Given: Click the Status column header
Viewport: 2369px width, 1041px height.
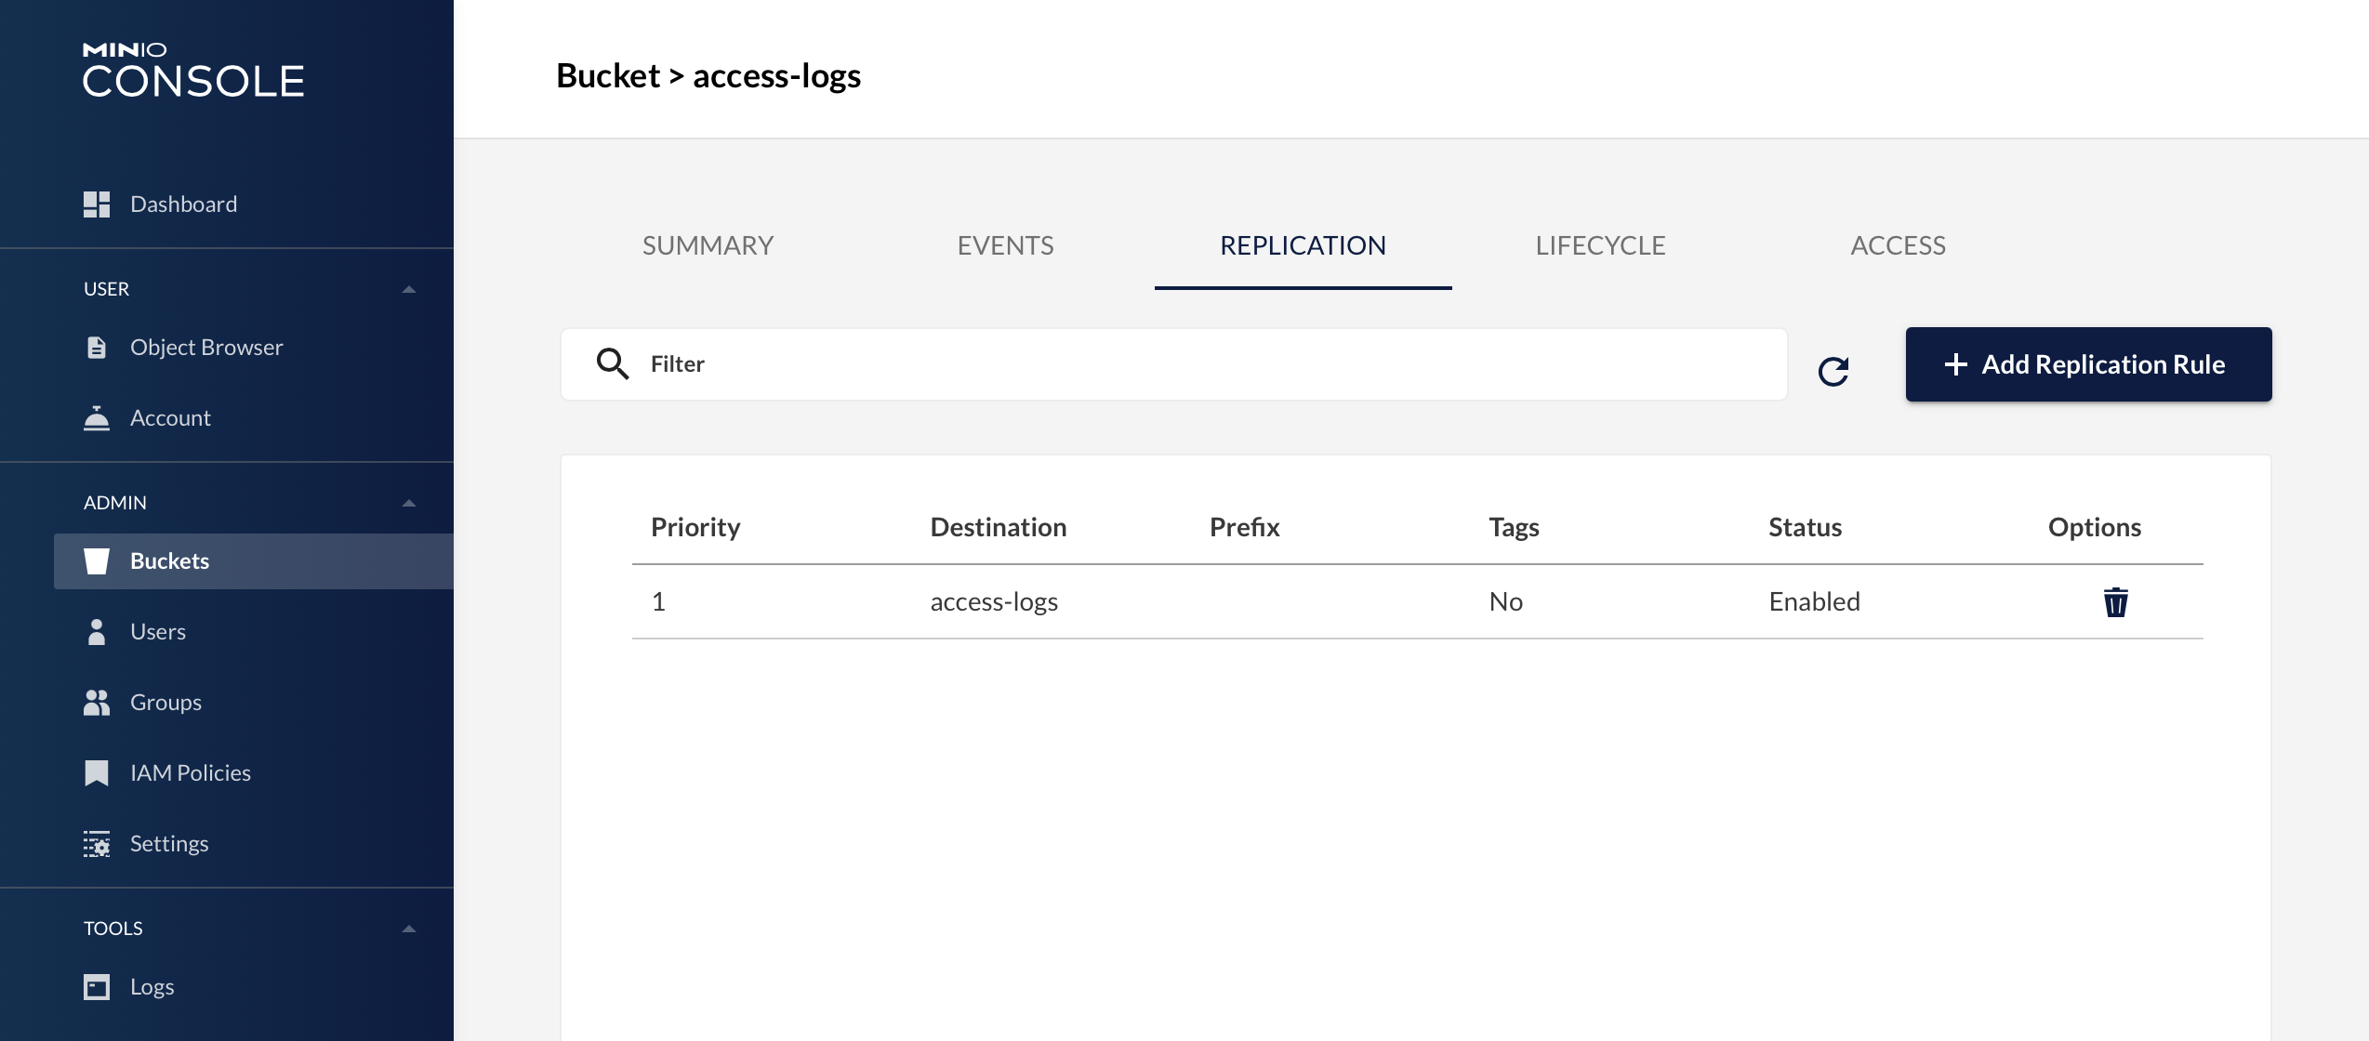Looking at the screenshot, I should point(1806,527).
